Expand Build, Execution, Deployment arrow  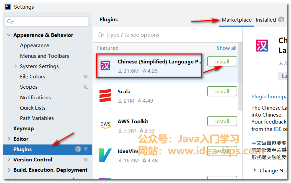click(9, 170)
